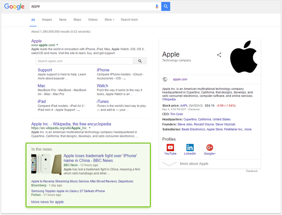This screenshot has width=282, height=215.
Task: Open Beats Electronics subsidiary link
Action: point(193,129)
